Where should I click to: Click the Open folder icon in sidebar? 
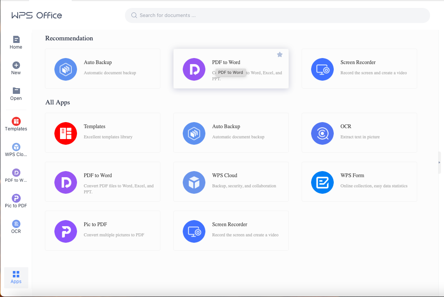[16, 91]
